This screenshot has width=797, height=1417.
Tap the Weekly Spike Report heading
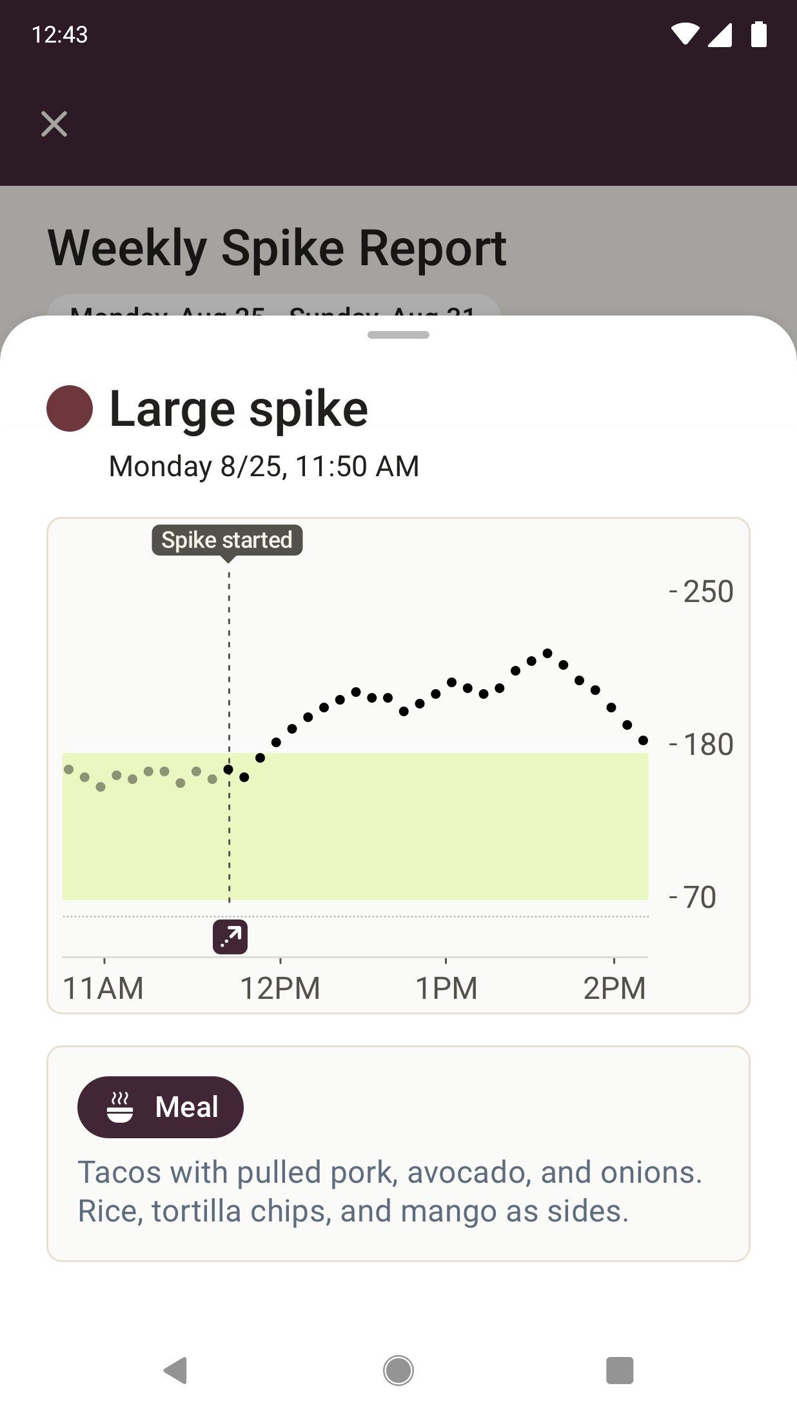(x=277, y=248)
